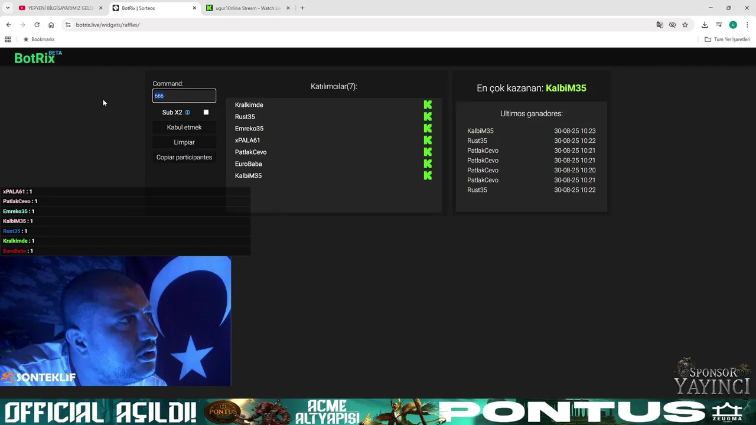Screen dimensions: 756x425
Task: Open the browser three-dot menu
Action: click(x=748, y=25)
